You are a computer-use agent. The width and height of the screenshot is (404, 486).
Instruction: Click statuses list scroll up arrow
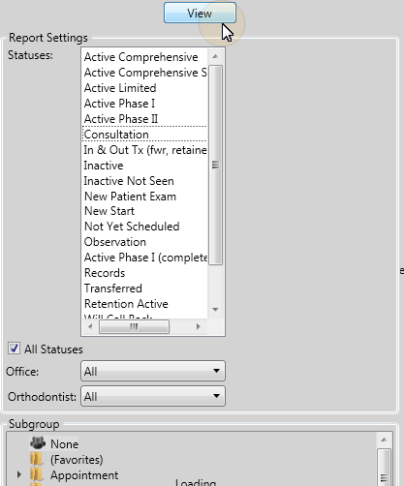(x=215, y=57)
